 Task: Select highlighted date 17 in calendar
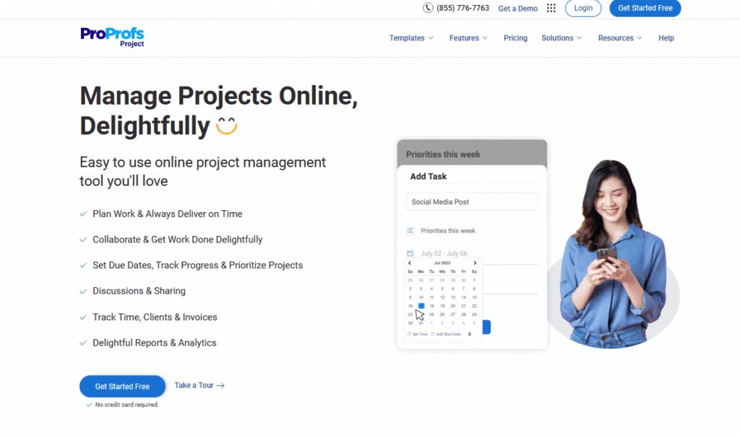pos(421,306)
